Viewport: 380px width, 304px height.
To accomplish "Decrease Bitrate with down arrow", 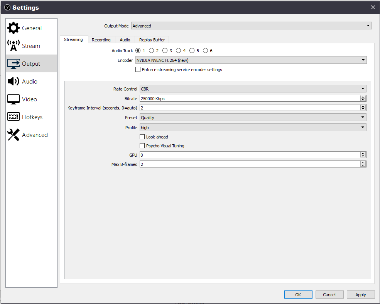I will (x=363, y=100).
